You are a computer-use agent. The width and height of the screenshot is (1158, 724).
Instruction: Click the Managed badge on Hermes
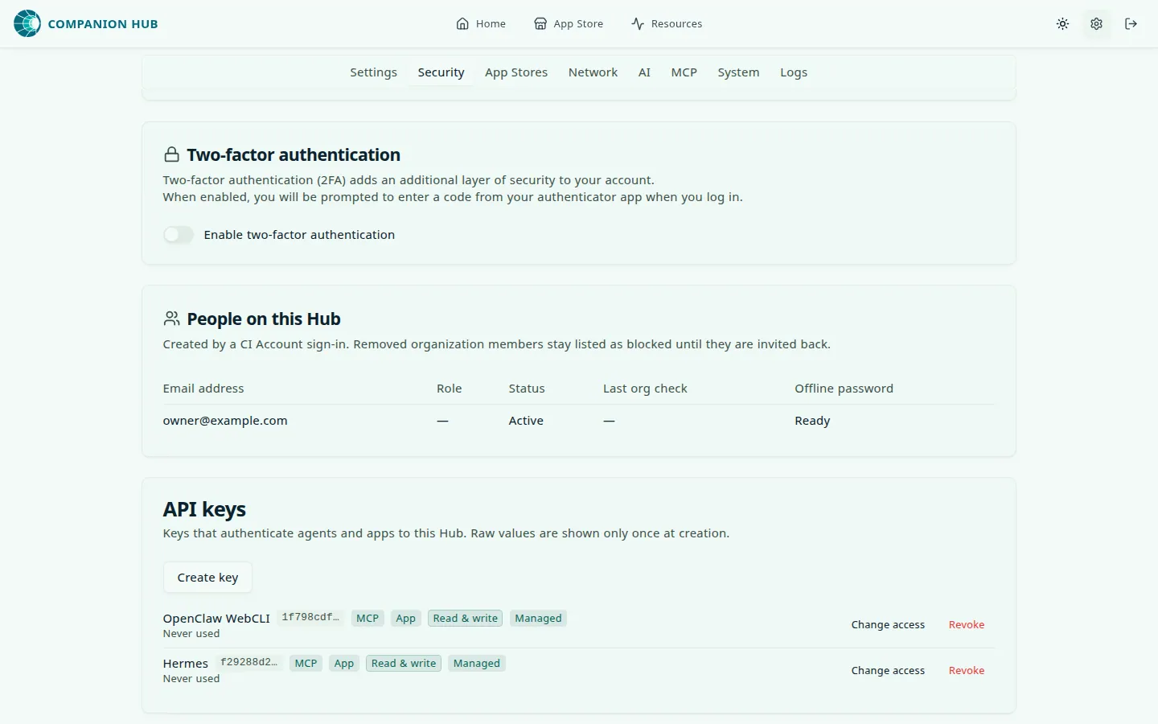[477, 664]
